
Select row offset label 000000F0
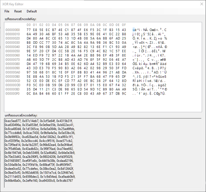point(13,94)
